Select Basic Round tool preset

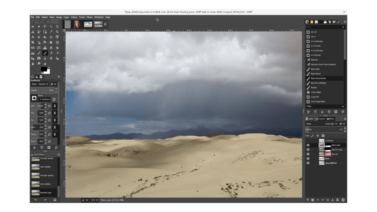pos(324,74)
